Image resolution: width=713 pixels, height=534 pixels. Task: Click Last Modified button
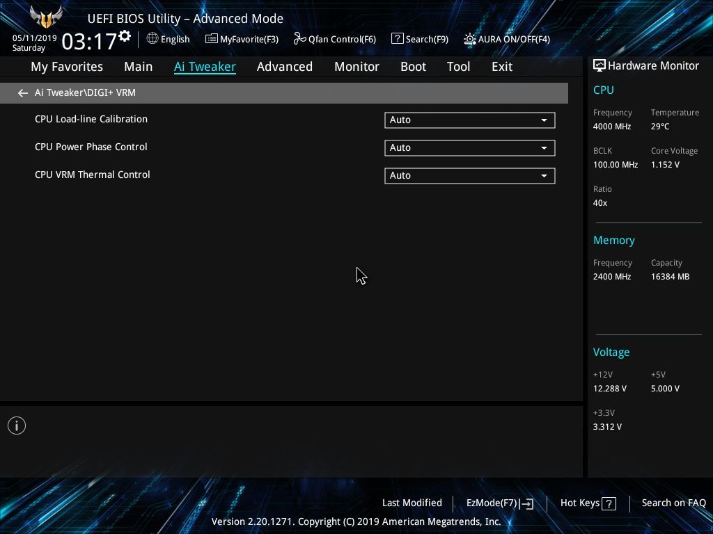pyautogui.click(x=412, y=503)
